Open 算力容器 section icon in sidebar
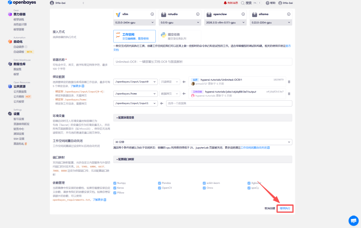Image resolution: width=361 pixels, height=228 pixels. [x=10, y=14]
